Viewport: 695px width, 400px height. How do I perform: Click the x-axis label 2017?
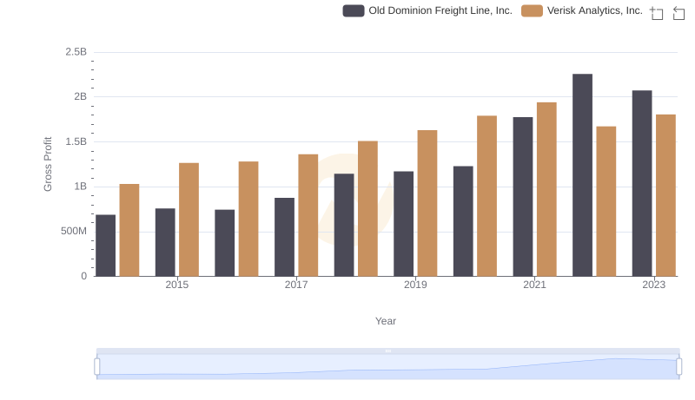[296, 285]
